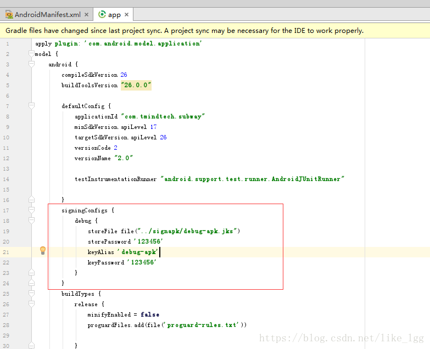The width and height of the screenshot is (430, 349).
Task: Collapse the android block fold marker
Action: click(31, 64)
